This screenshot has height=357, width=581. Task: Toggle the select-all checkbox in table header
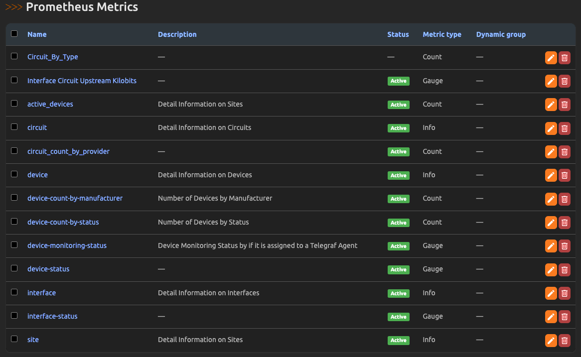point(14,34)
